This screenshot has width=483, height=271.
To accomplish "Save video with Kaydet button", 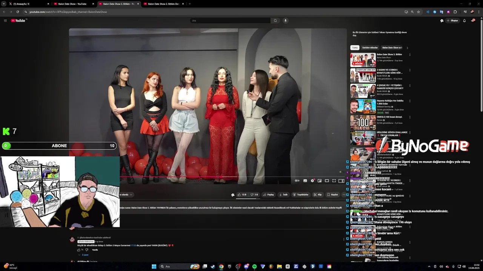I will 332,195.
